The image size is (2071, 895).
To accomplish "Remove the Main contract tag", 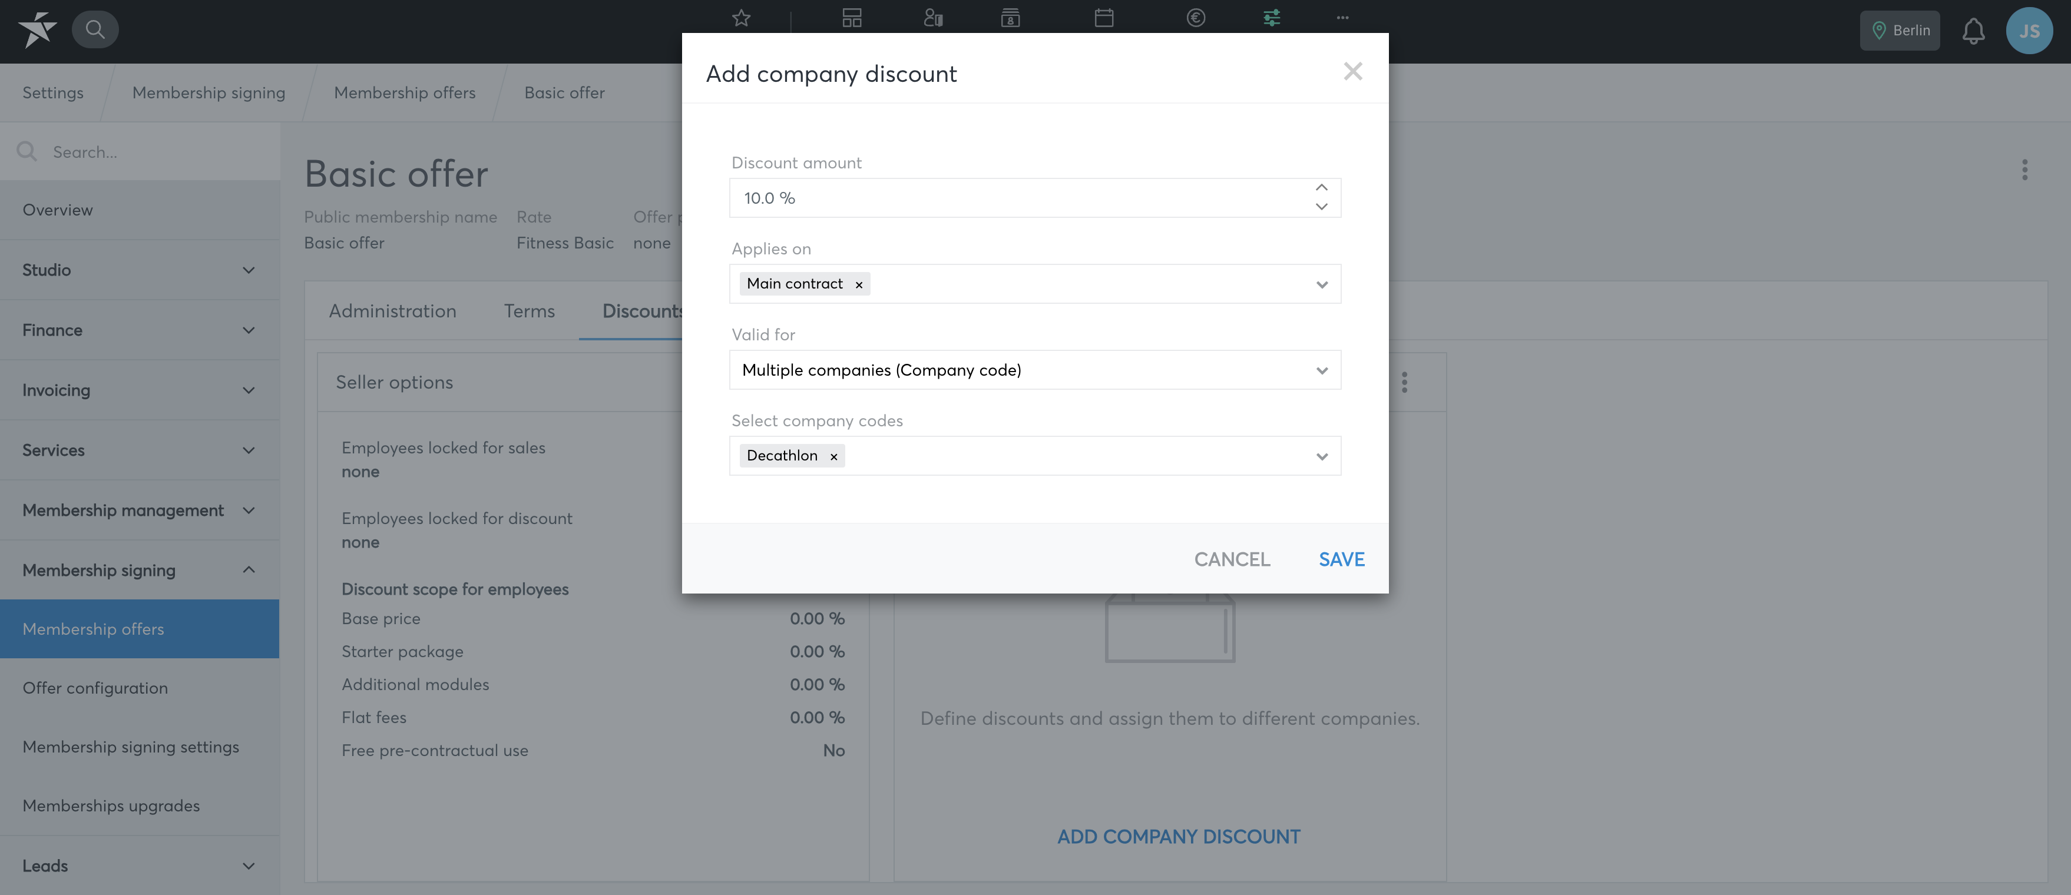I will click(859, 284).
